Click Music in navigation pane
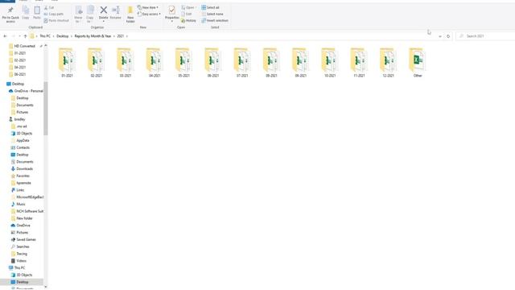515x290 pixels. (18, 204)
